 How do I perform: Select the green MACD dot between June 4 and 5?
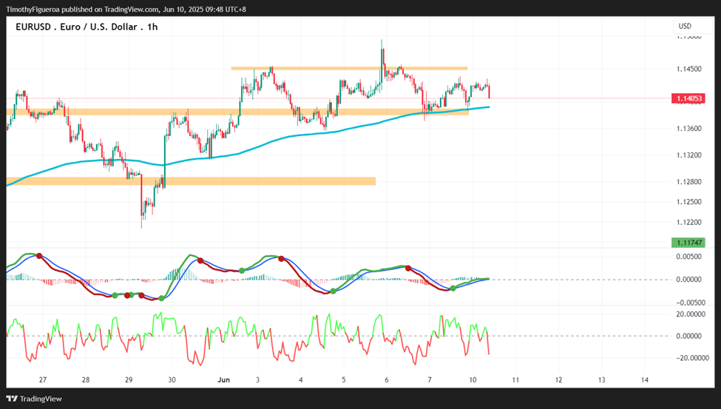point(334,291)
